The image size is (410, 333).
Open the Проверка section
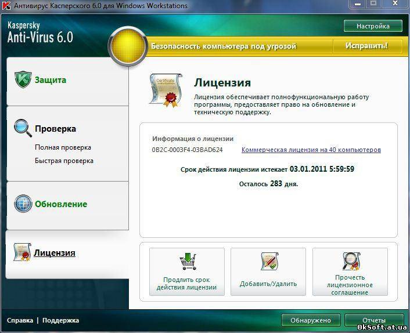(x=55, y=129)
